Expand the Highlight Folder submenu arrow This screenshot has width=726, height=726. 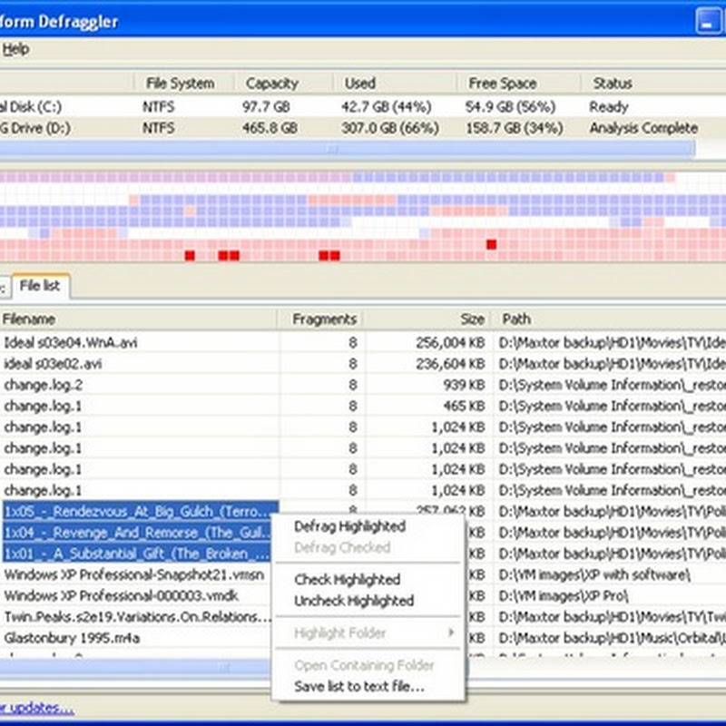[x=451, y=633]
